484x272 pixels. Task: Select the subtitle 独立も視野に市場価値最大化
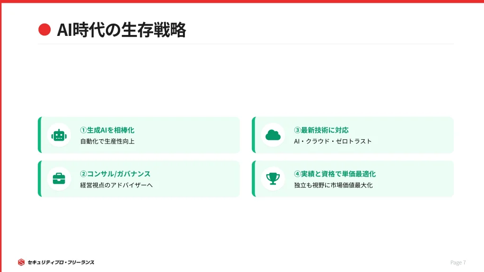tap(333, 185)
